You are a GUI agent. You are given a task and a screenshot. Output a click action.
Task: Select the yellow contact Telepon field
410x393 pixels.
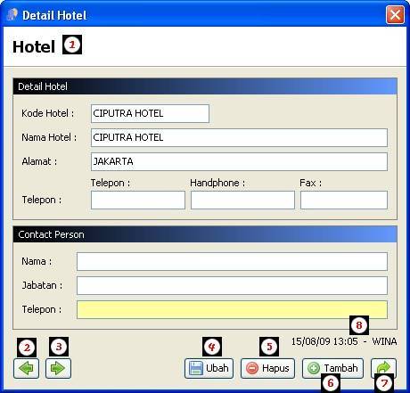click(x=232, y=309)
